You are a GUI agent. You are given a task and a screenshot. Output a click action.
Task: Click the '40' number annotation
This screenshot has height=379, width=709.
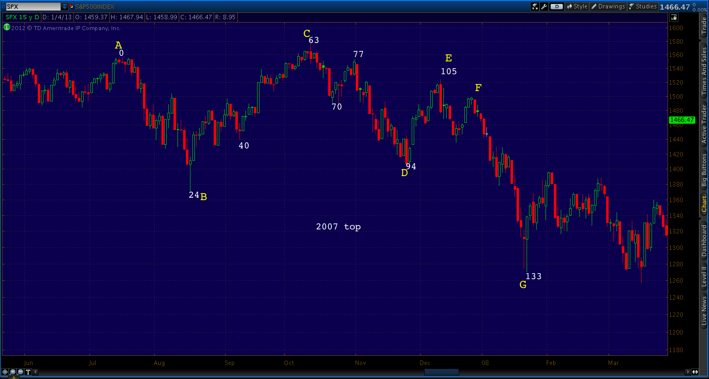click(x=244, y=146)
